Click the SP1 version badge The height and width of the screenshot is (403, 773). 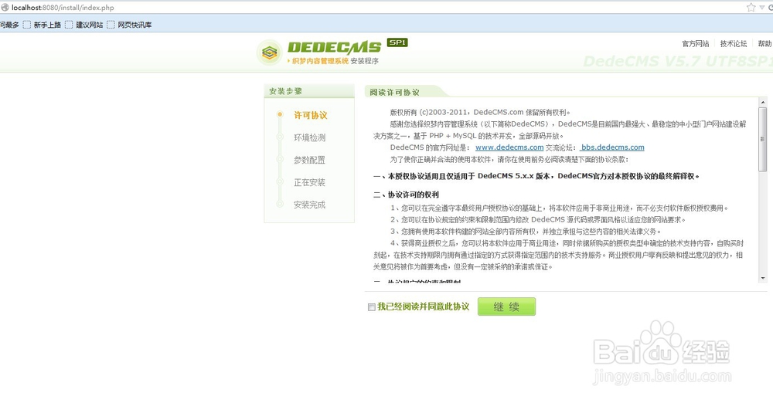point(397,42)
